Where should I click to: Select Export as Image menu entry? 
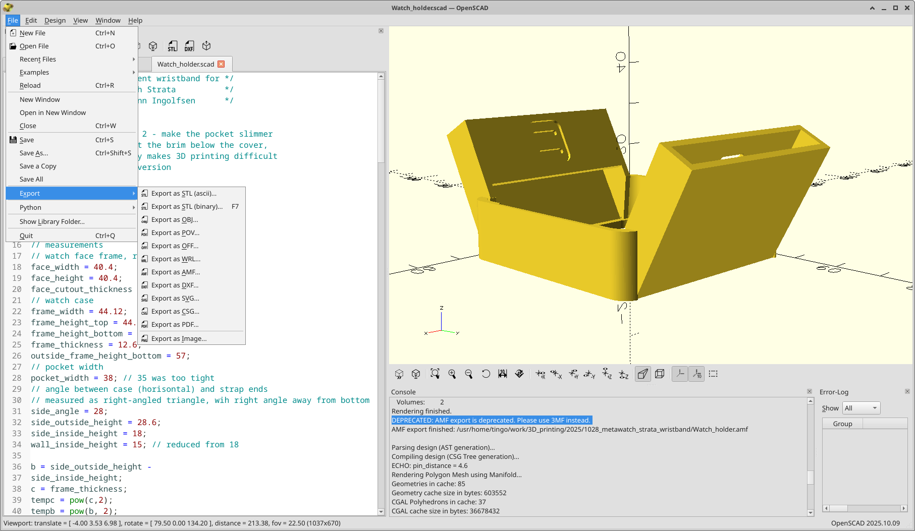(x=179, y=339)
